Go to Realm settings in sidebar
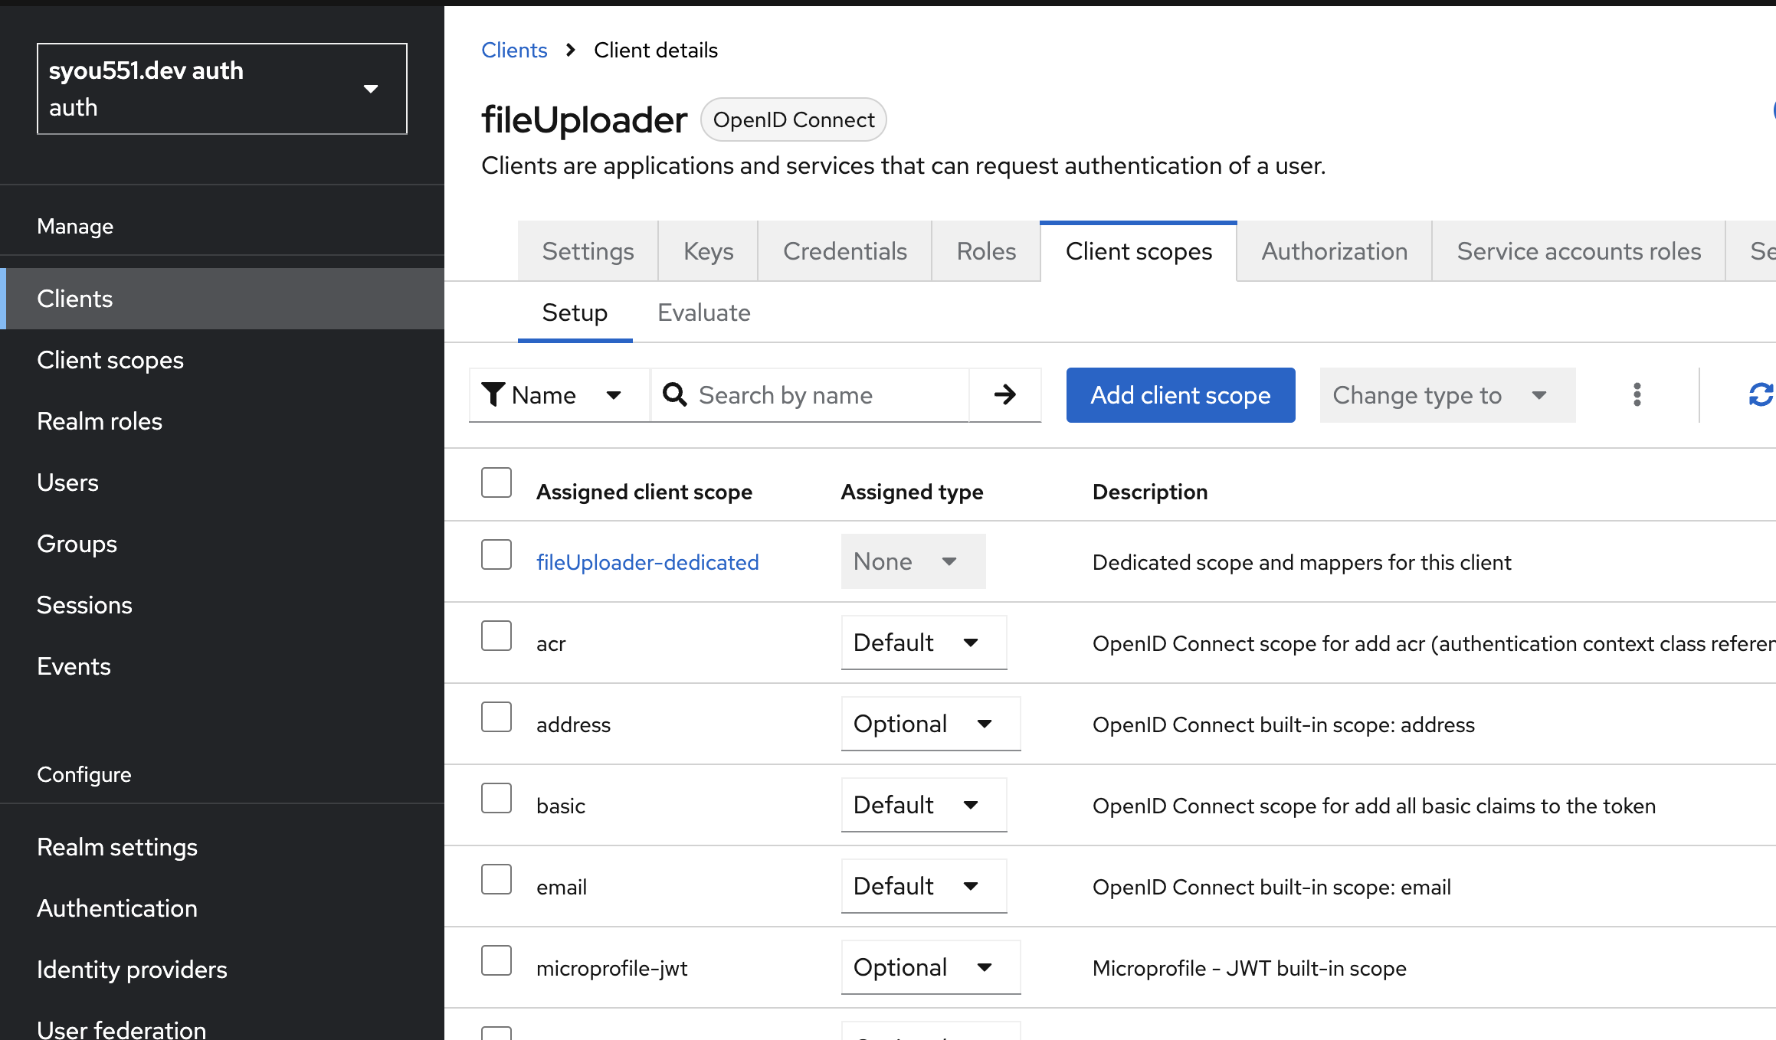Viewport: 1776px width, 1040px height. tap(117, 847)
